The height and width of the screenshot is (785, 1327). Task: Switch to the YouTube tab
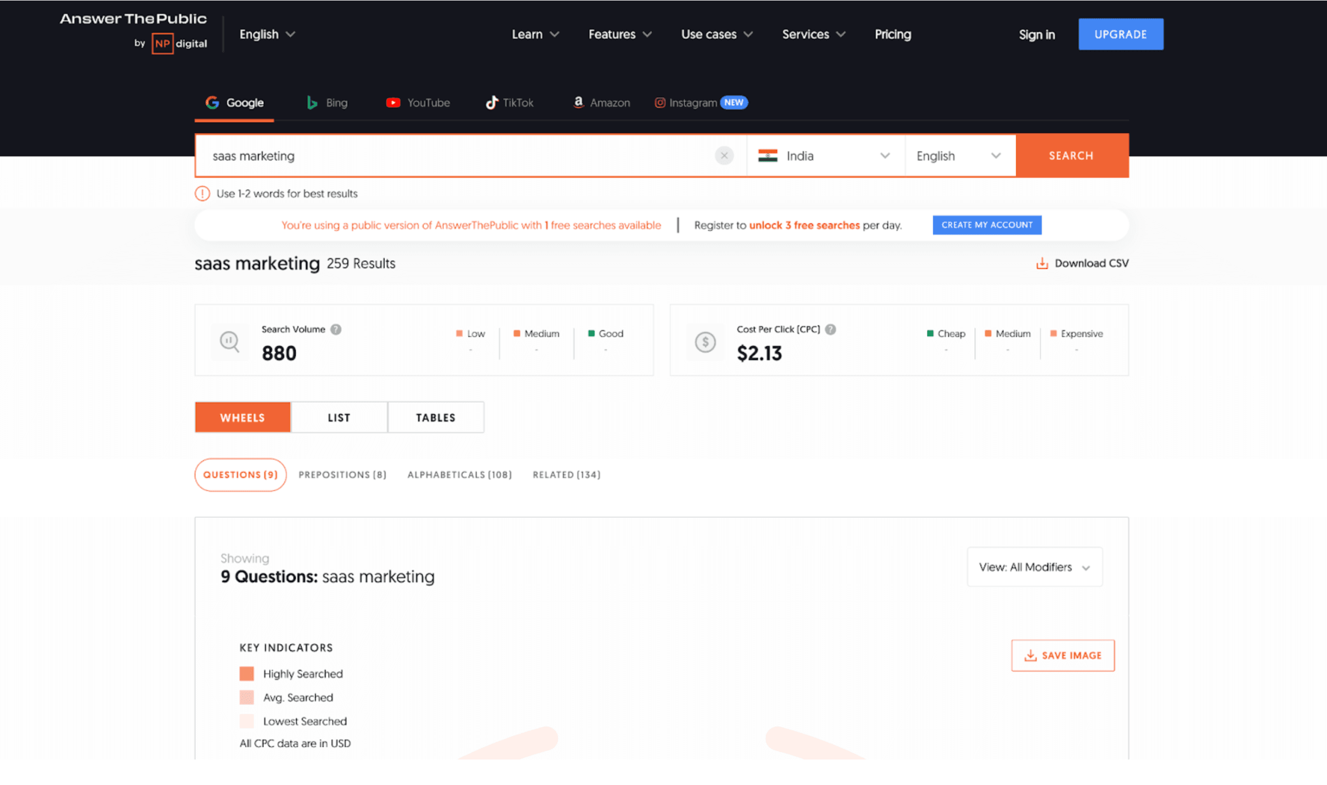418,103
